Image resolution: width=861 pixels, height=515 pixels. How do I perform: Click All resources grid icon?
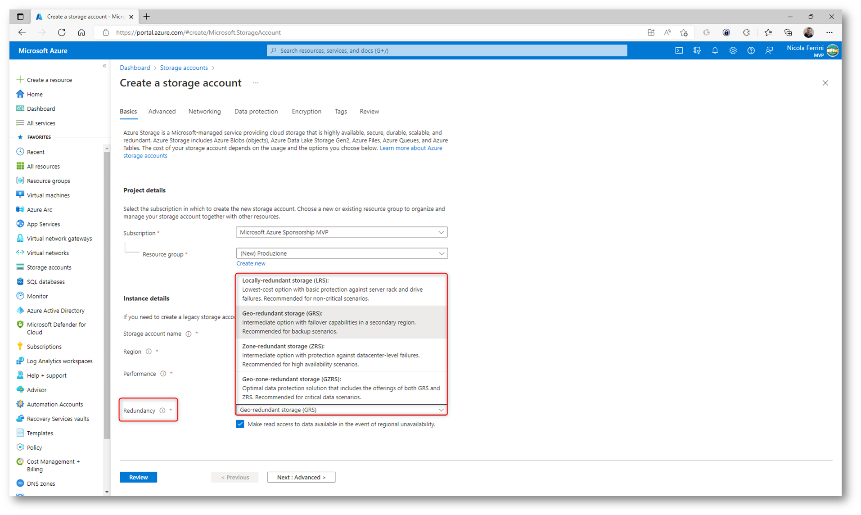[20, 166]
